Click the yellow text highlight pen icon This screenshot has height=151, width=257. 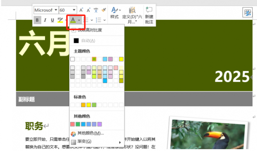pos(60,20)
